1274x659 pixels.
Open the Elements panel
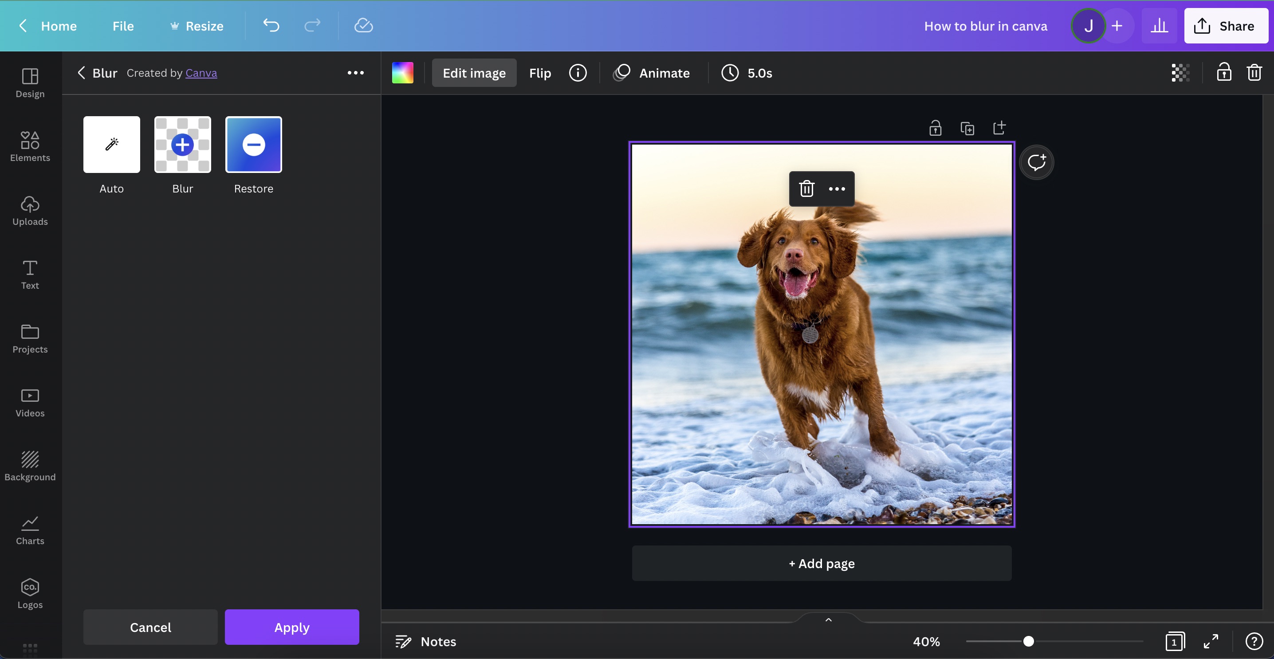coord(30,146)
